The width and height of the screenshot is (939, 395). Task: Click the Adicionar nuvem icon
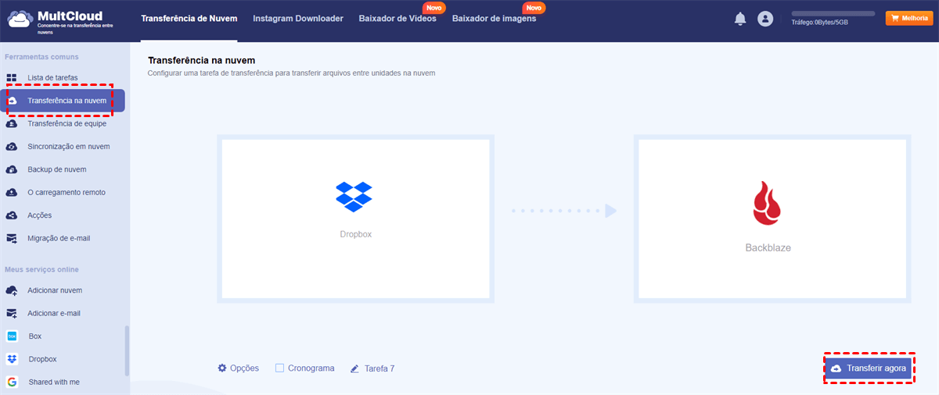[12, 290]
